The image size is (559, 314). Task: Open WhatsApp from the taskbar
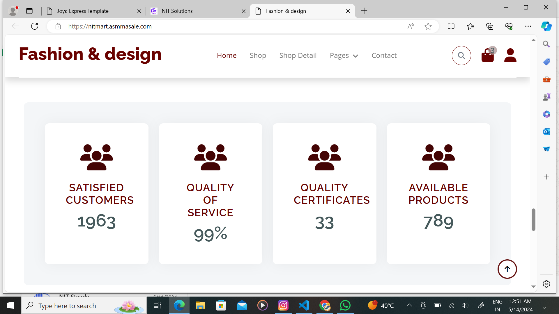coord(345,306)
